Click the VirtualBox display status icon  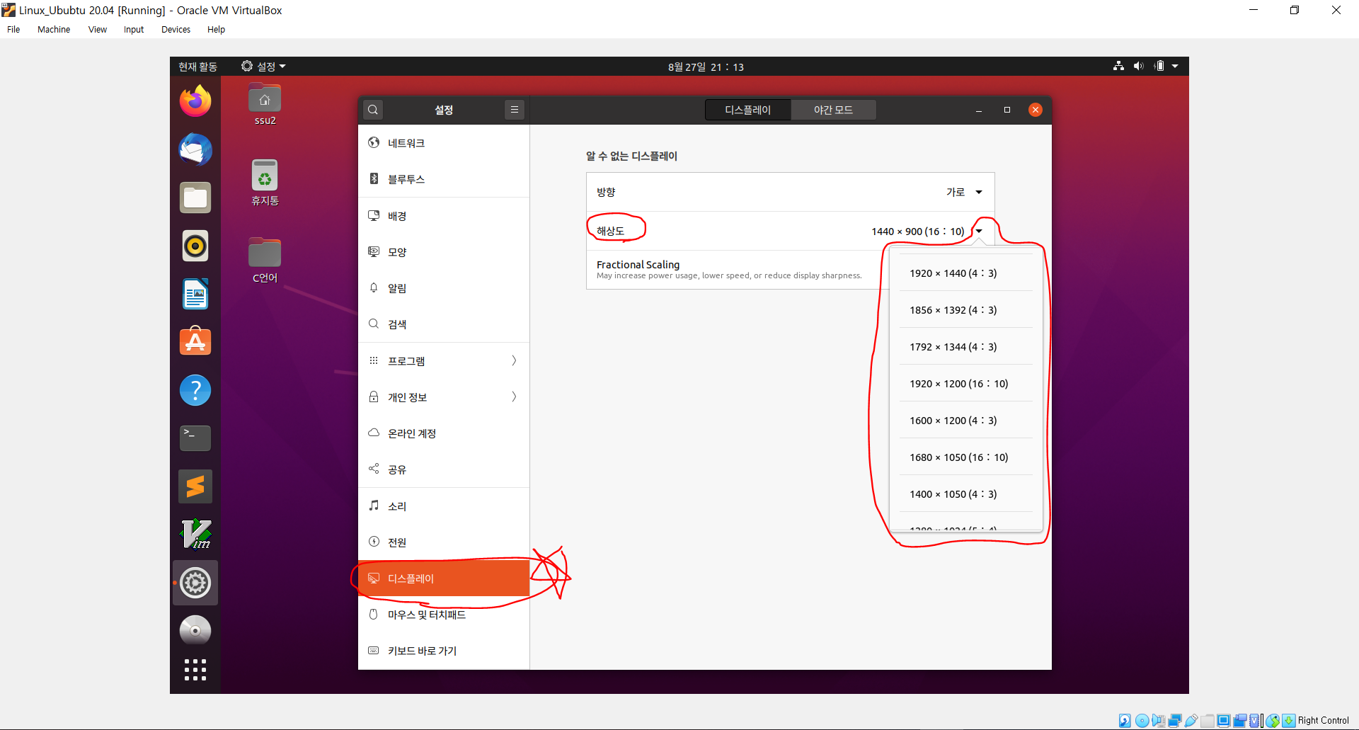1223,721
